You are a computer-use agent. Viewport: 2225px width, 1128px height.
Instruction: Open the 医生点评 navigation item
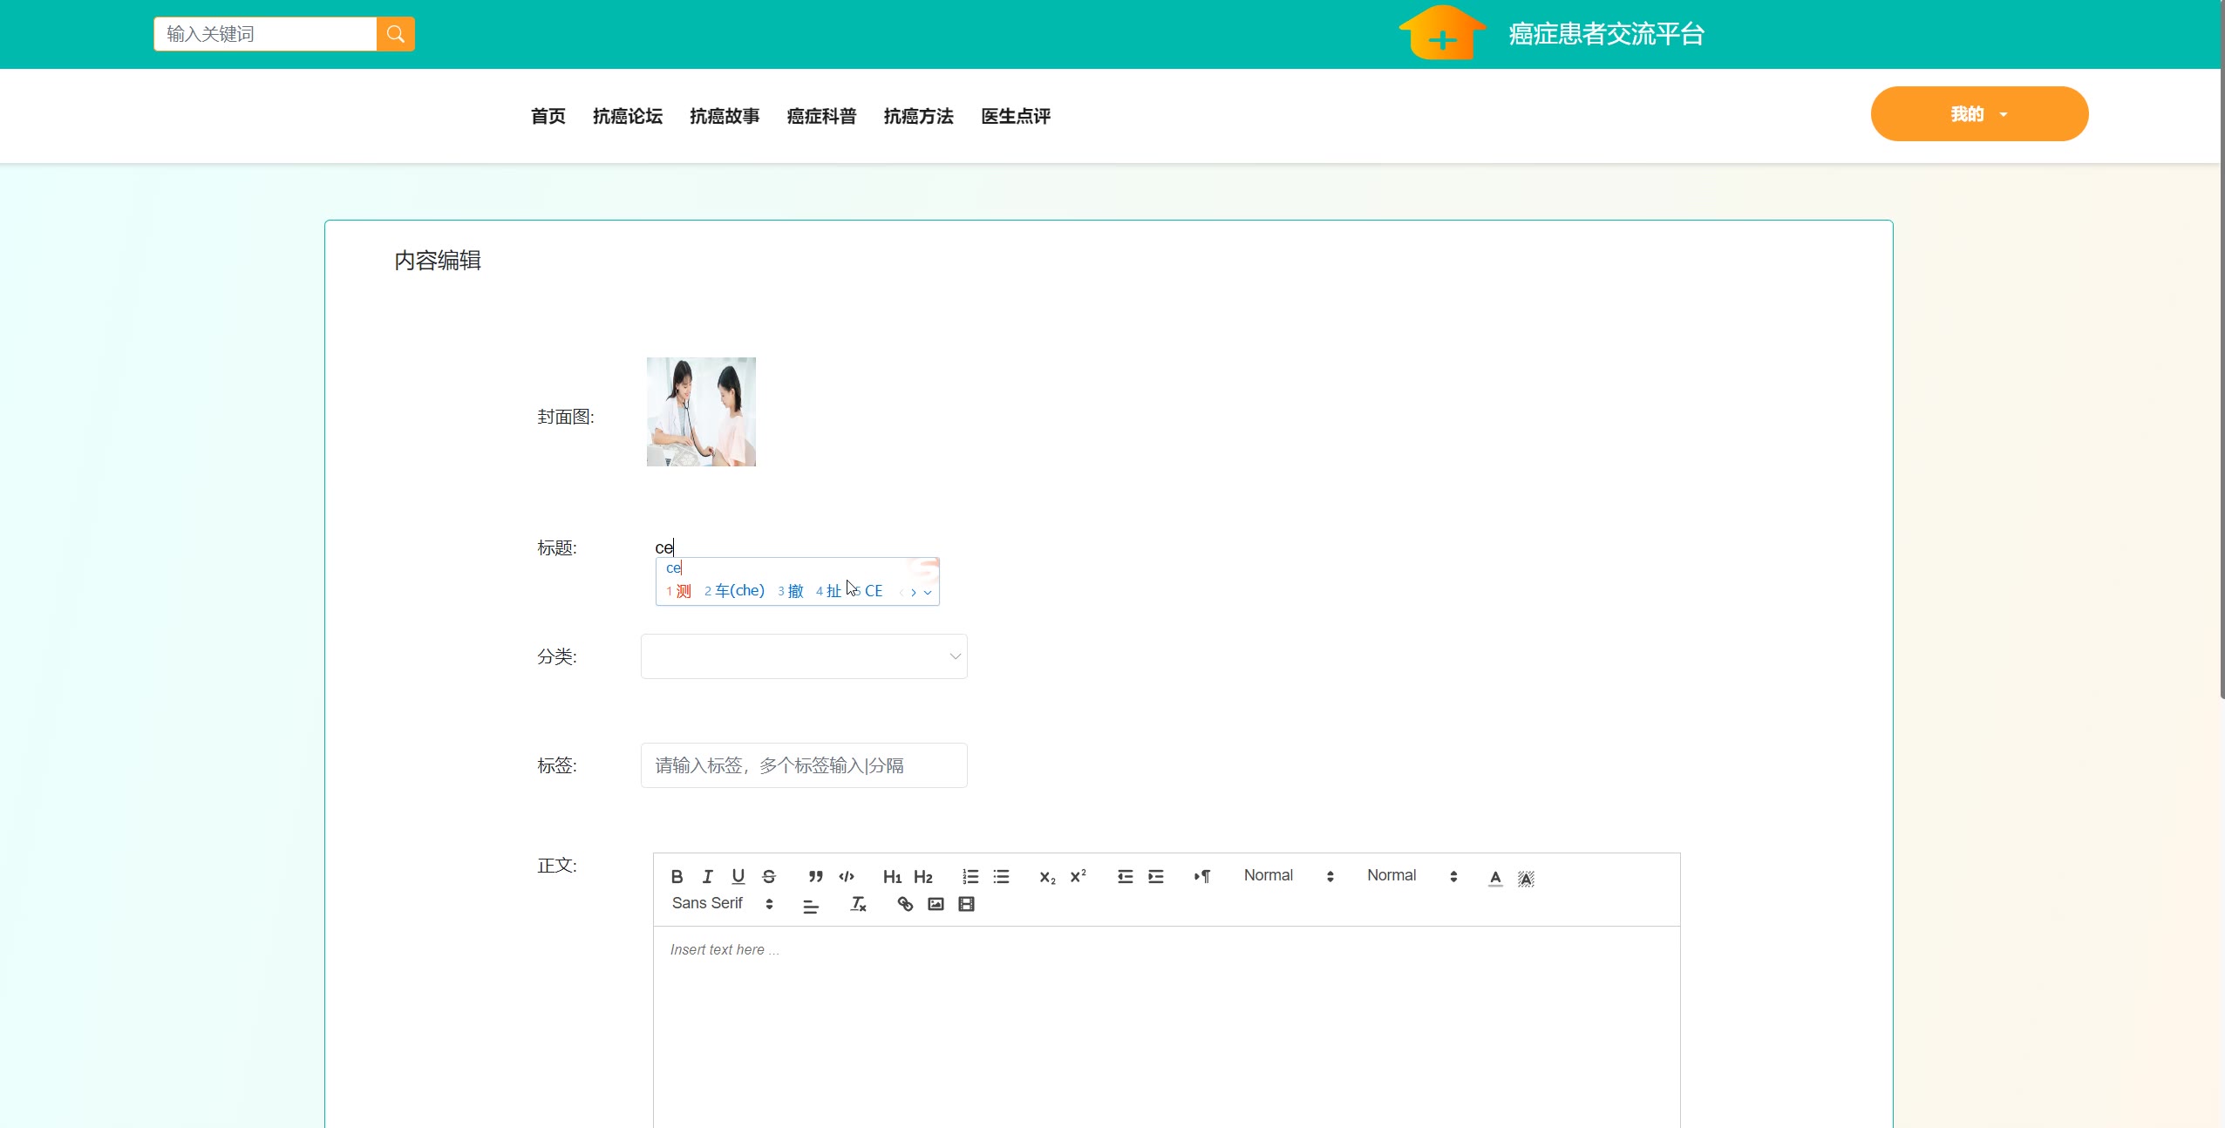point(1015,116)
